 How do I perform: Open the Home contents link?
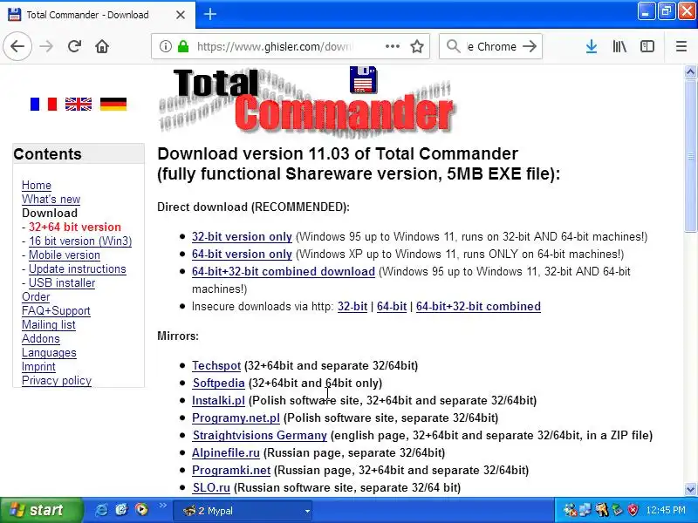tap(37, 185)
